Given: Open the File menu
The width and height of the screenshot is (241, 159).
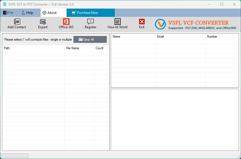Looking at the screenshot, I should [x=8, y=13].
